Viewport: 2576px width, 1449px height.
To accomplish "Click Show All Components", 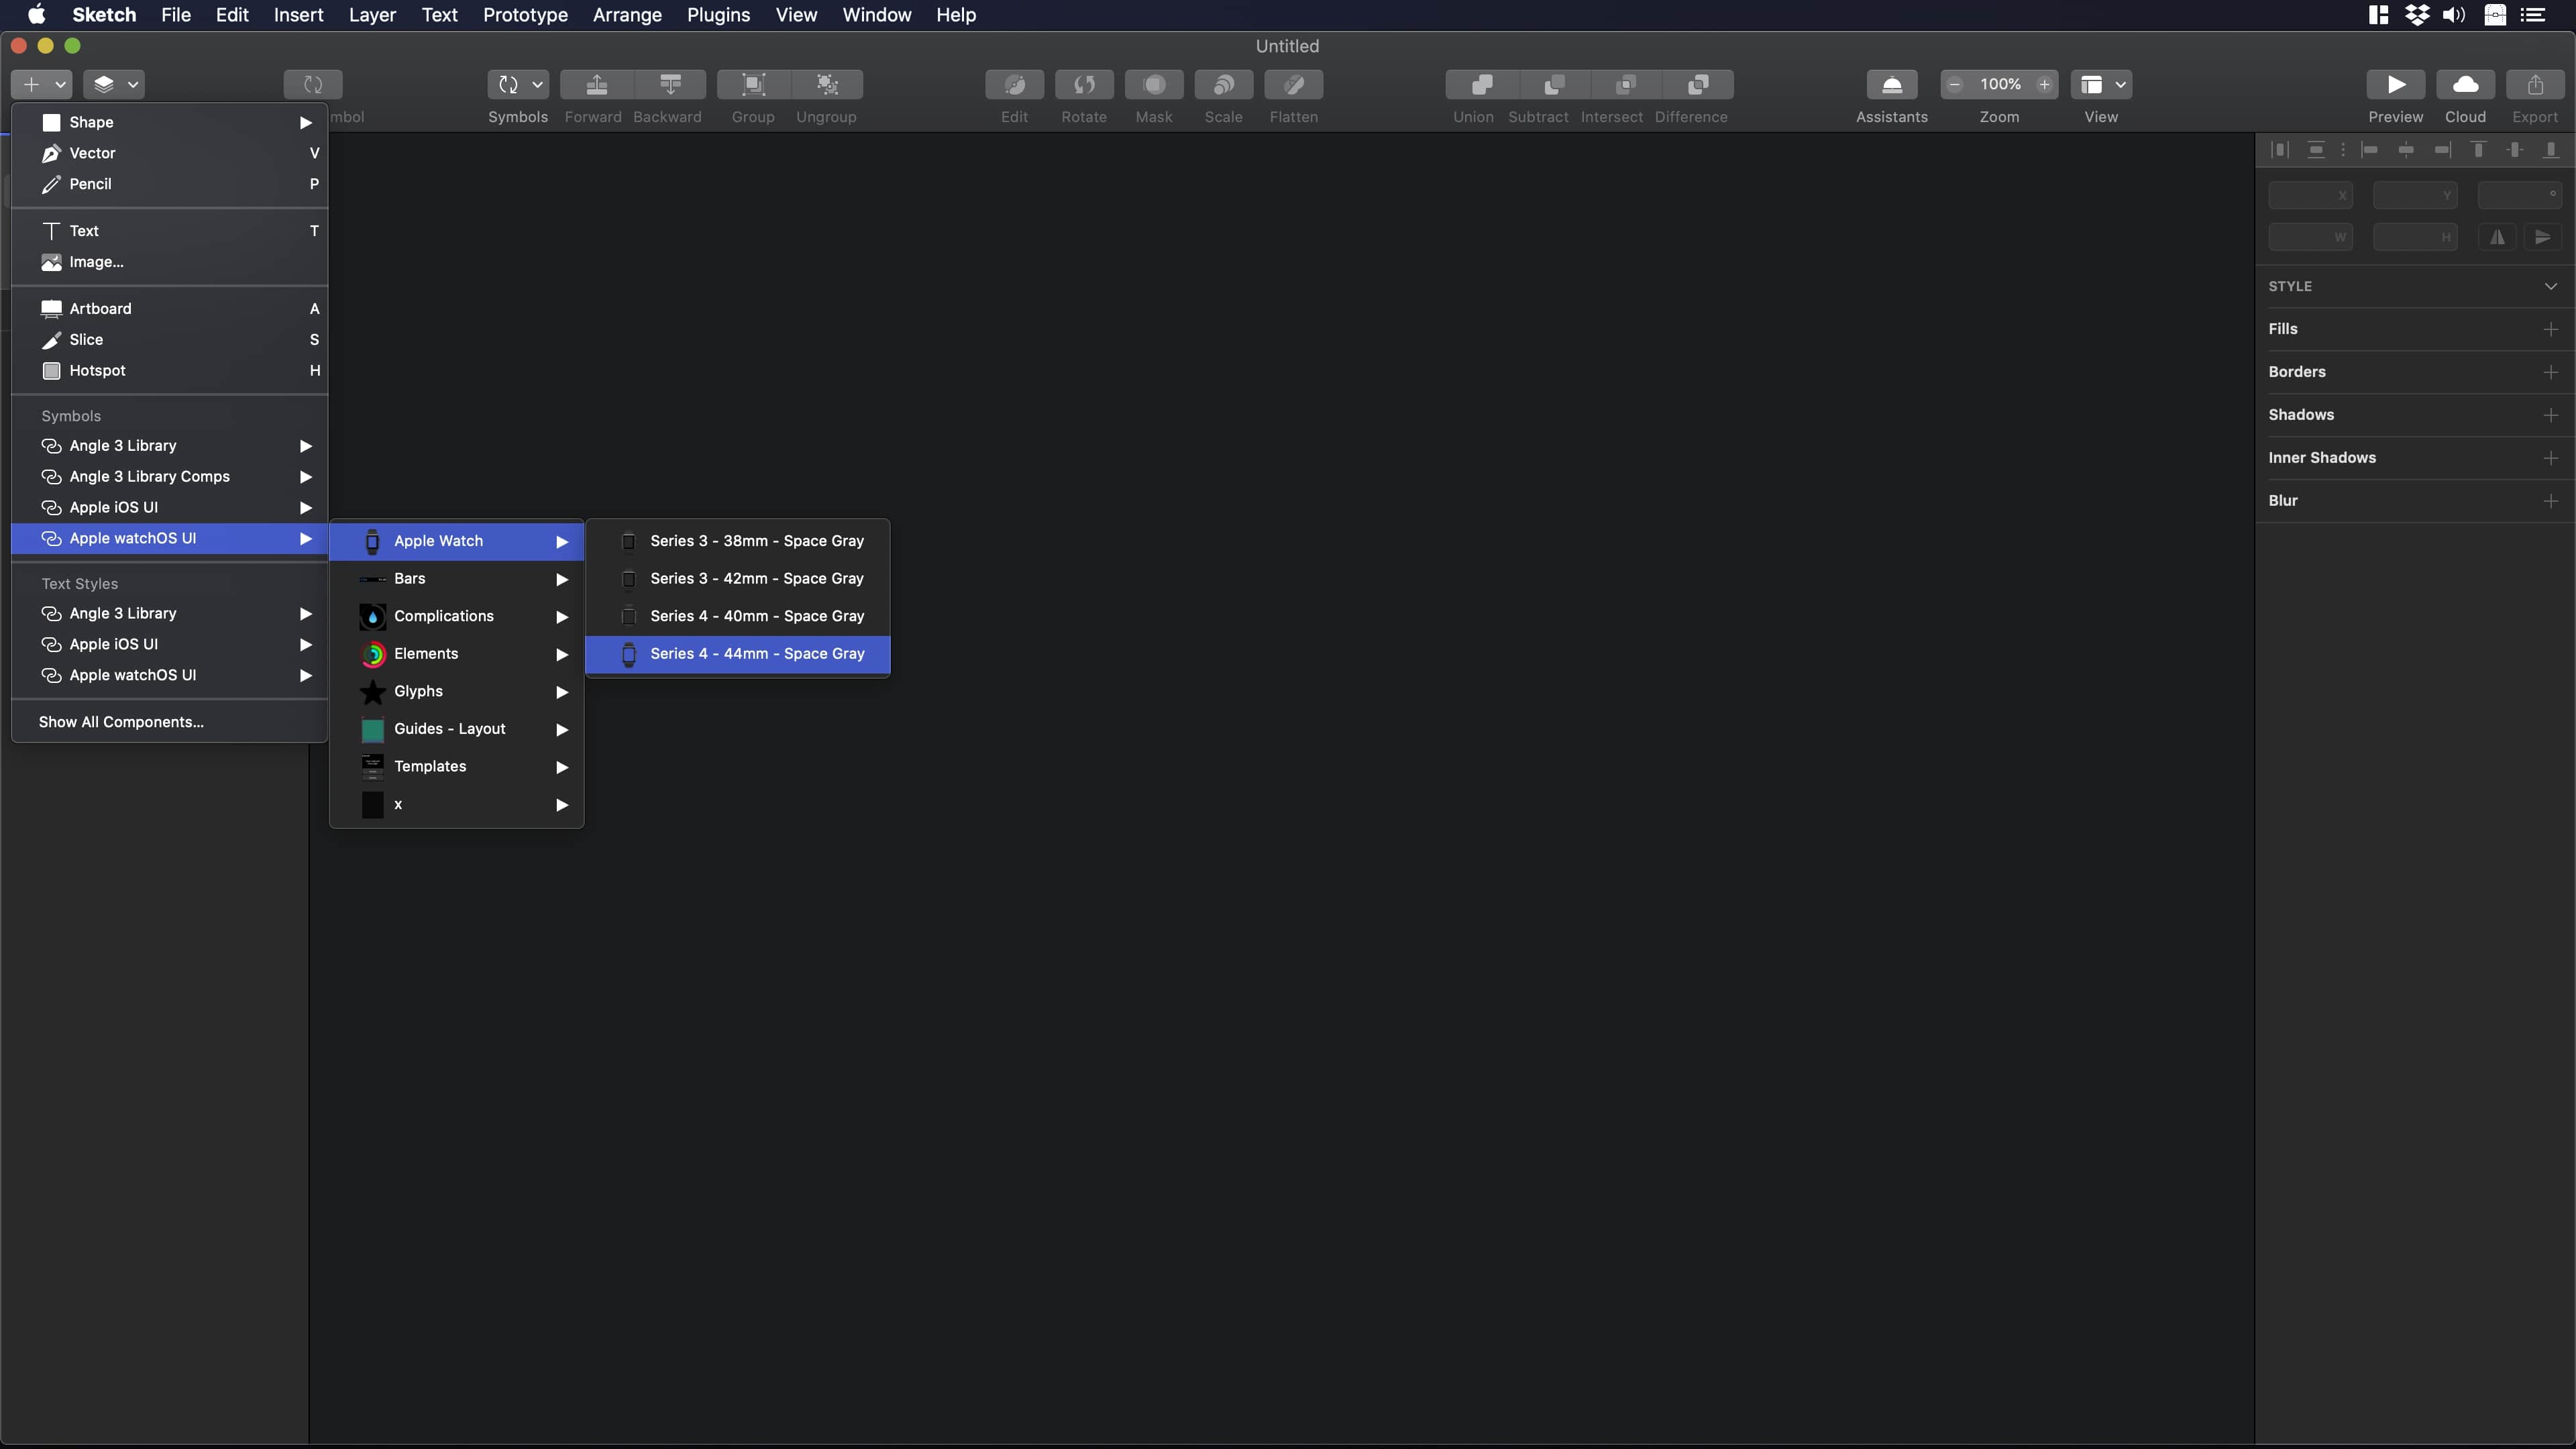I will [x=120, y=721].
